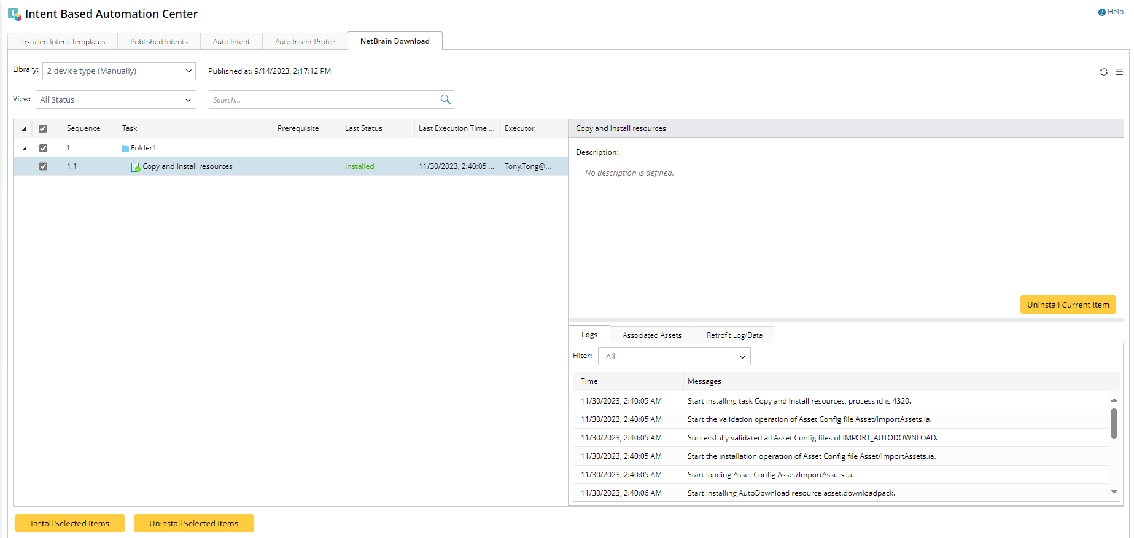Click the Intent Based Automation Center logo
This screenshot has width=1134, height=538.
[x=14, y=14]
